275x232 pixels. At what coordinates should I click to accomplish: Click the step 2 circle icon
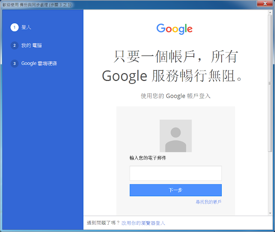[15, 46]
